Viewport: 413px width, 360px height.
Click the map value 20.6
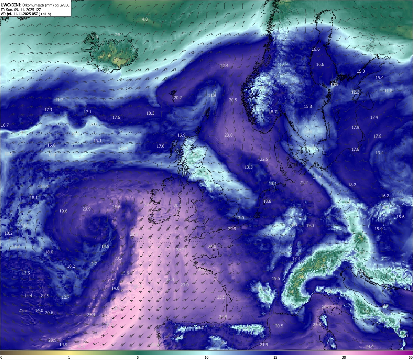click(49, 313)
